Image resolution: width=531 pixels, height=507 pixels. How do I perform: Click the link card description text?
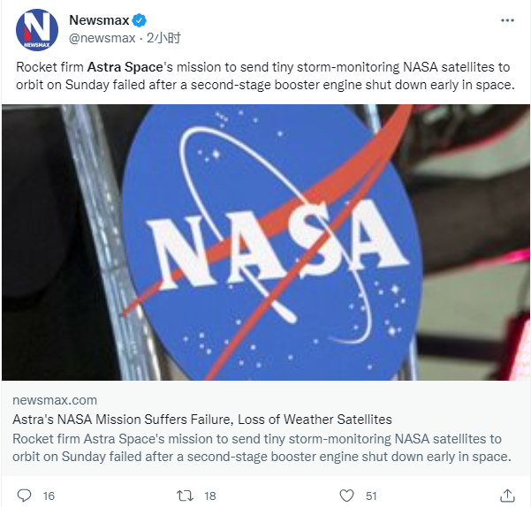coord(262,448)
